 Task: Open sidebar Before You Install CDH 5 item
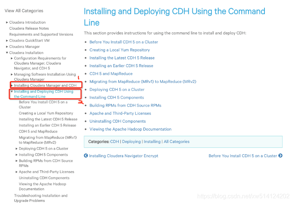click(x=43, y=104)
